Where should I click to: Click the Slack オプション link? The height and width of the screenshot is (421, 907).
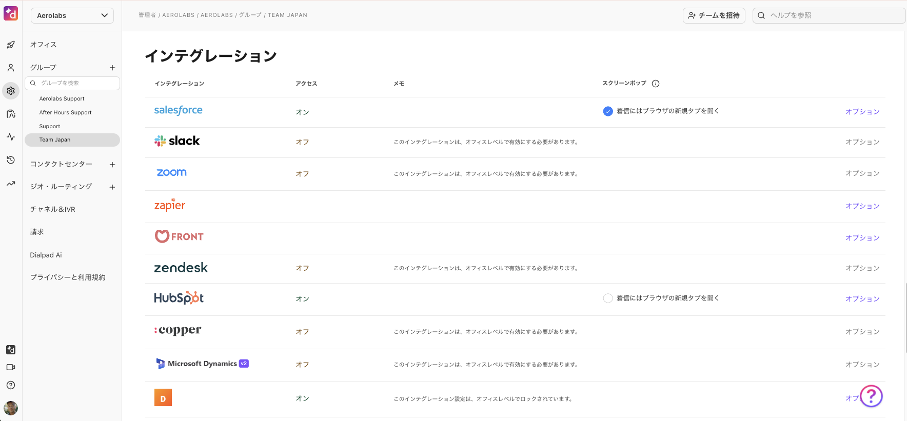click(x=862, y=142)
